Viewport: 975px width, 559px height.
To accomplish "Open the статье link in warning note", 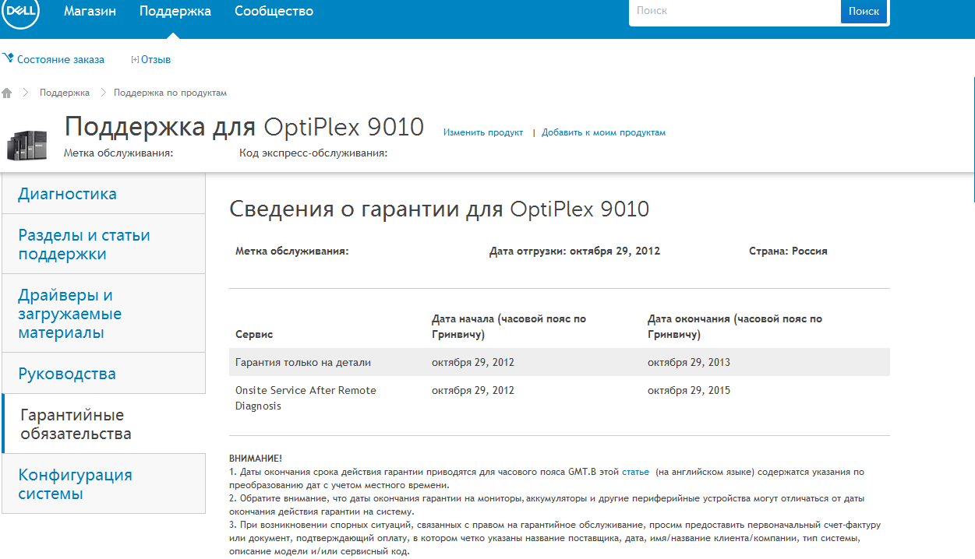I will [x=635, y=472].
